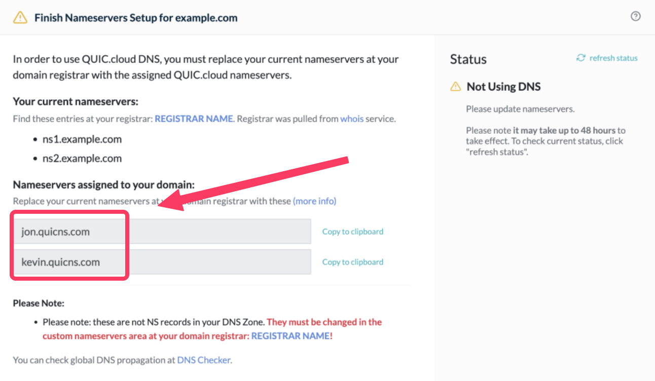Open the whois service link
The width and height of the screenshot is (655, 381).
[x=351, y=119]
